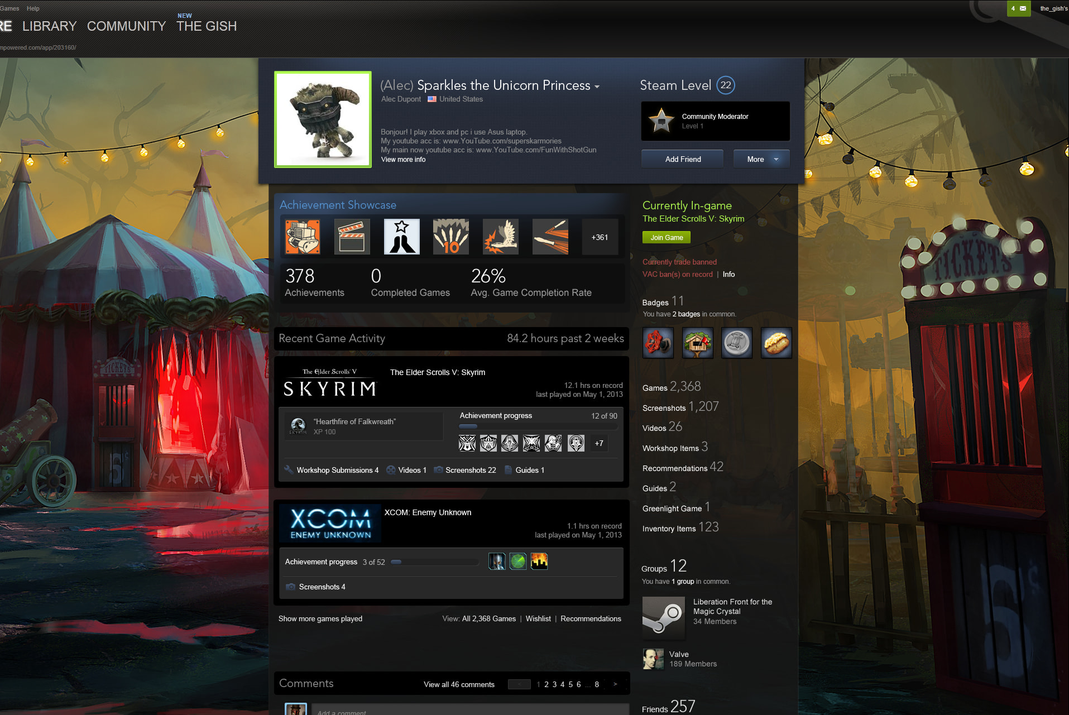View Skyrim Videos 1
The image size is (1069, 715).
pyautogui.click(x=412, y=470)
